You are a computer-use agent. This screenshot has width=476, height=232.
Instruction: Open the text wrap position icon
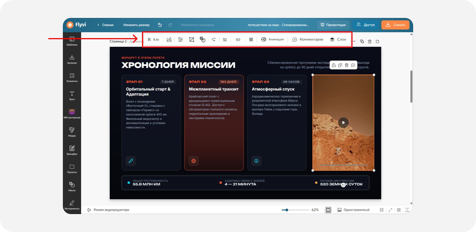[x=225, y=40]
